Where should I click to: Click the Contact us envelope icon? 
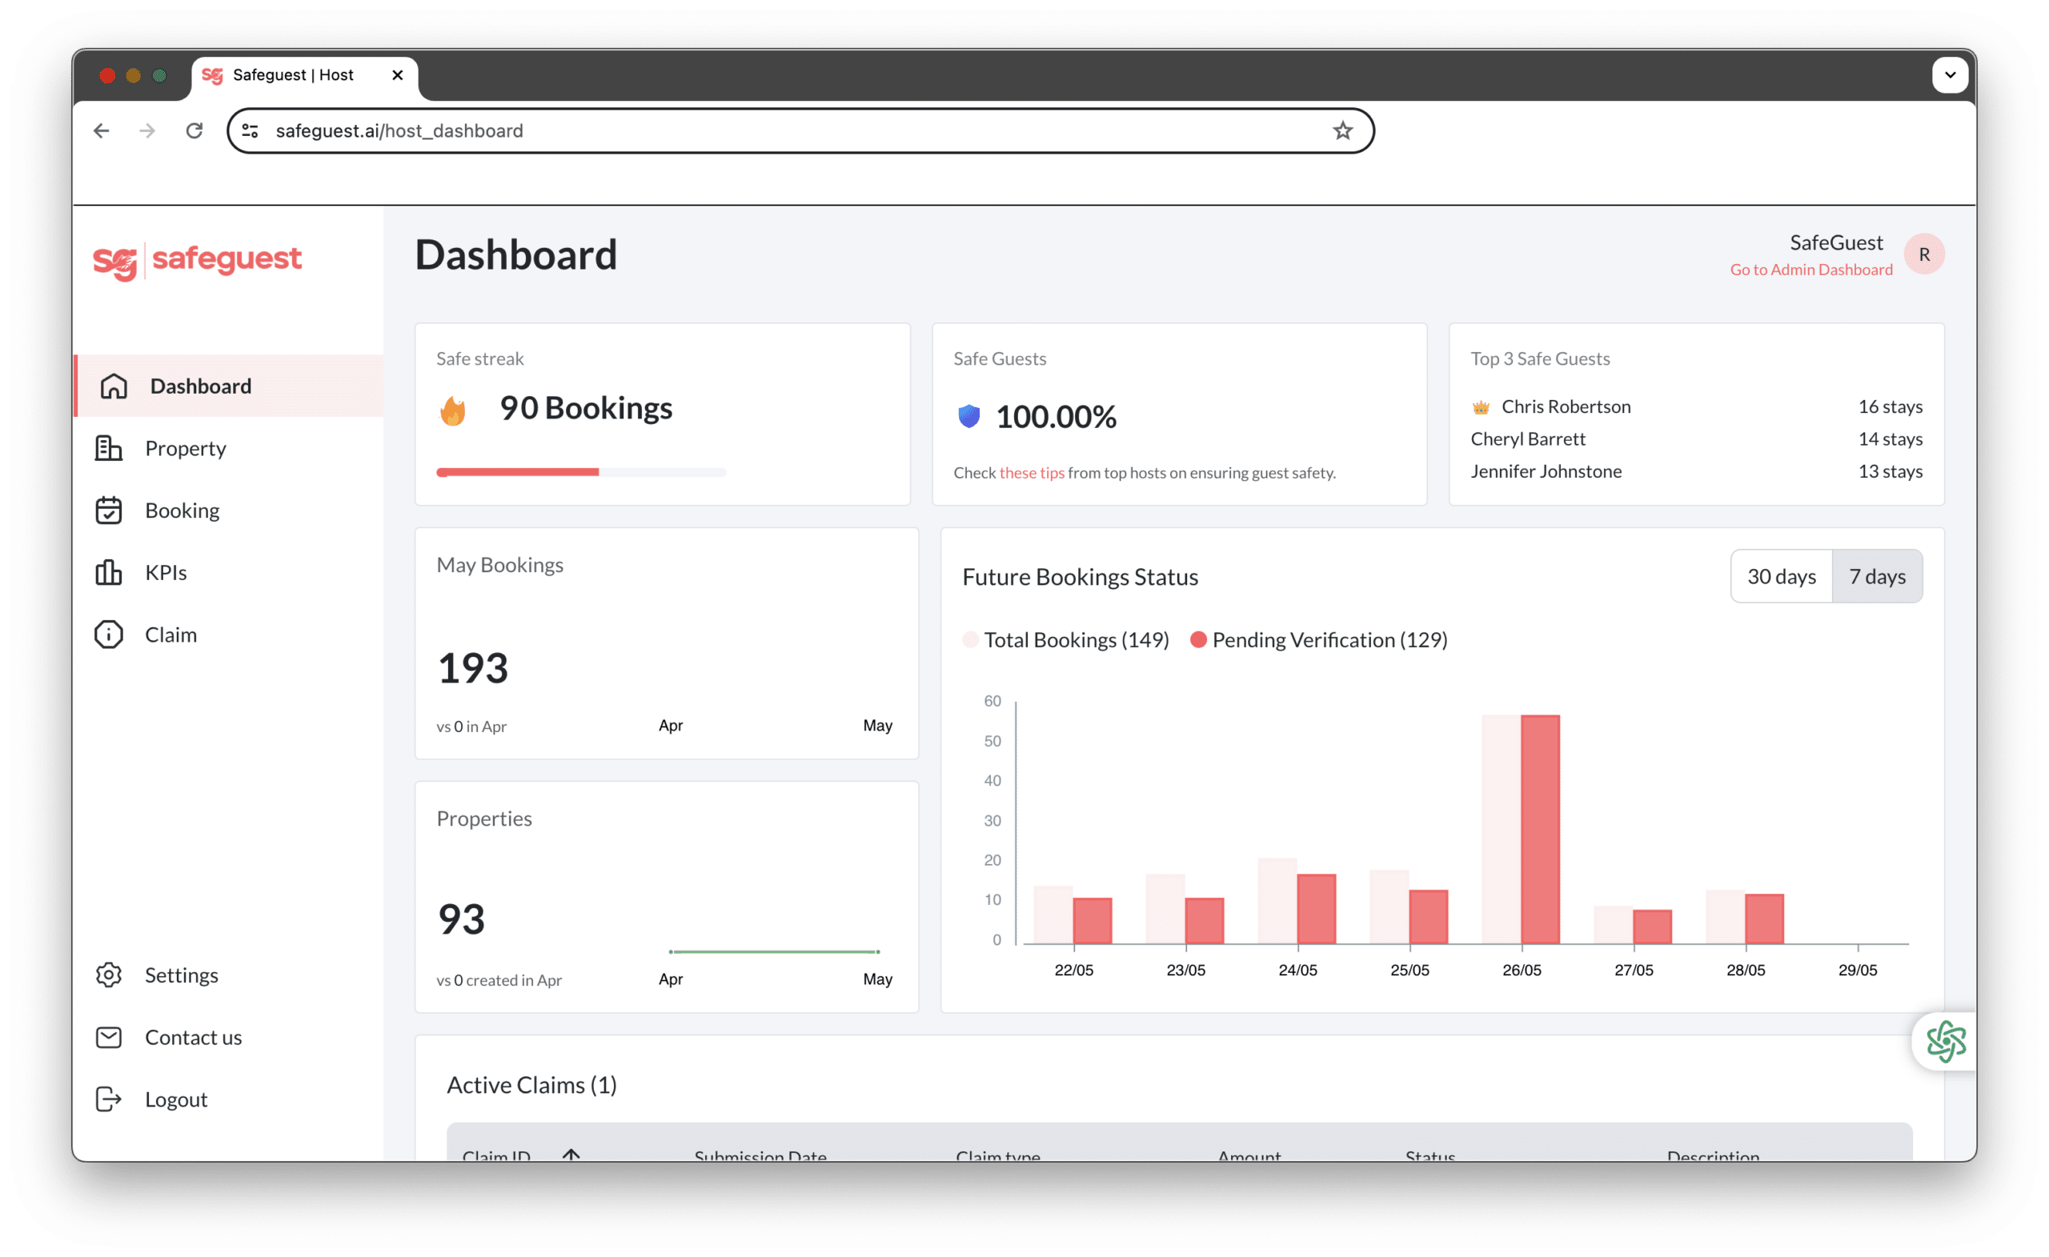(108, 1037)
